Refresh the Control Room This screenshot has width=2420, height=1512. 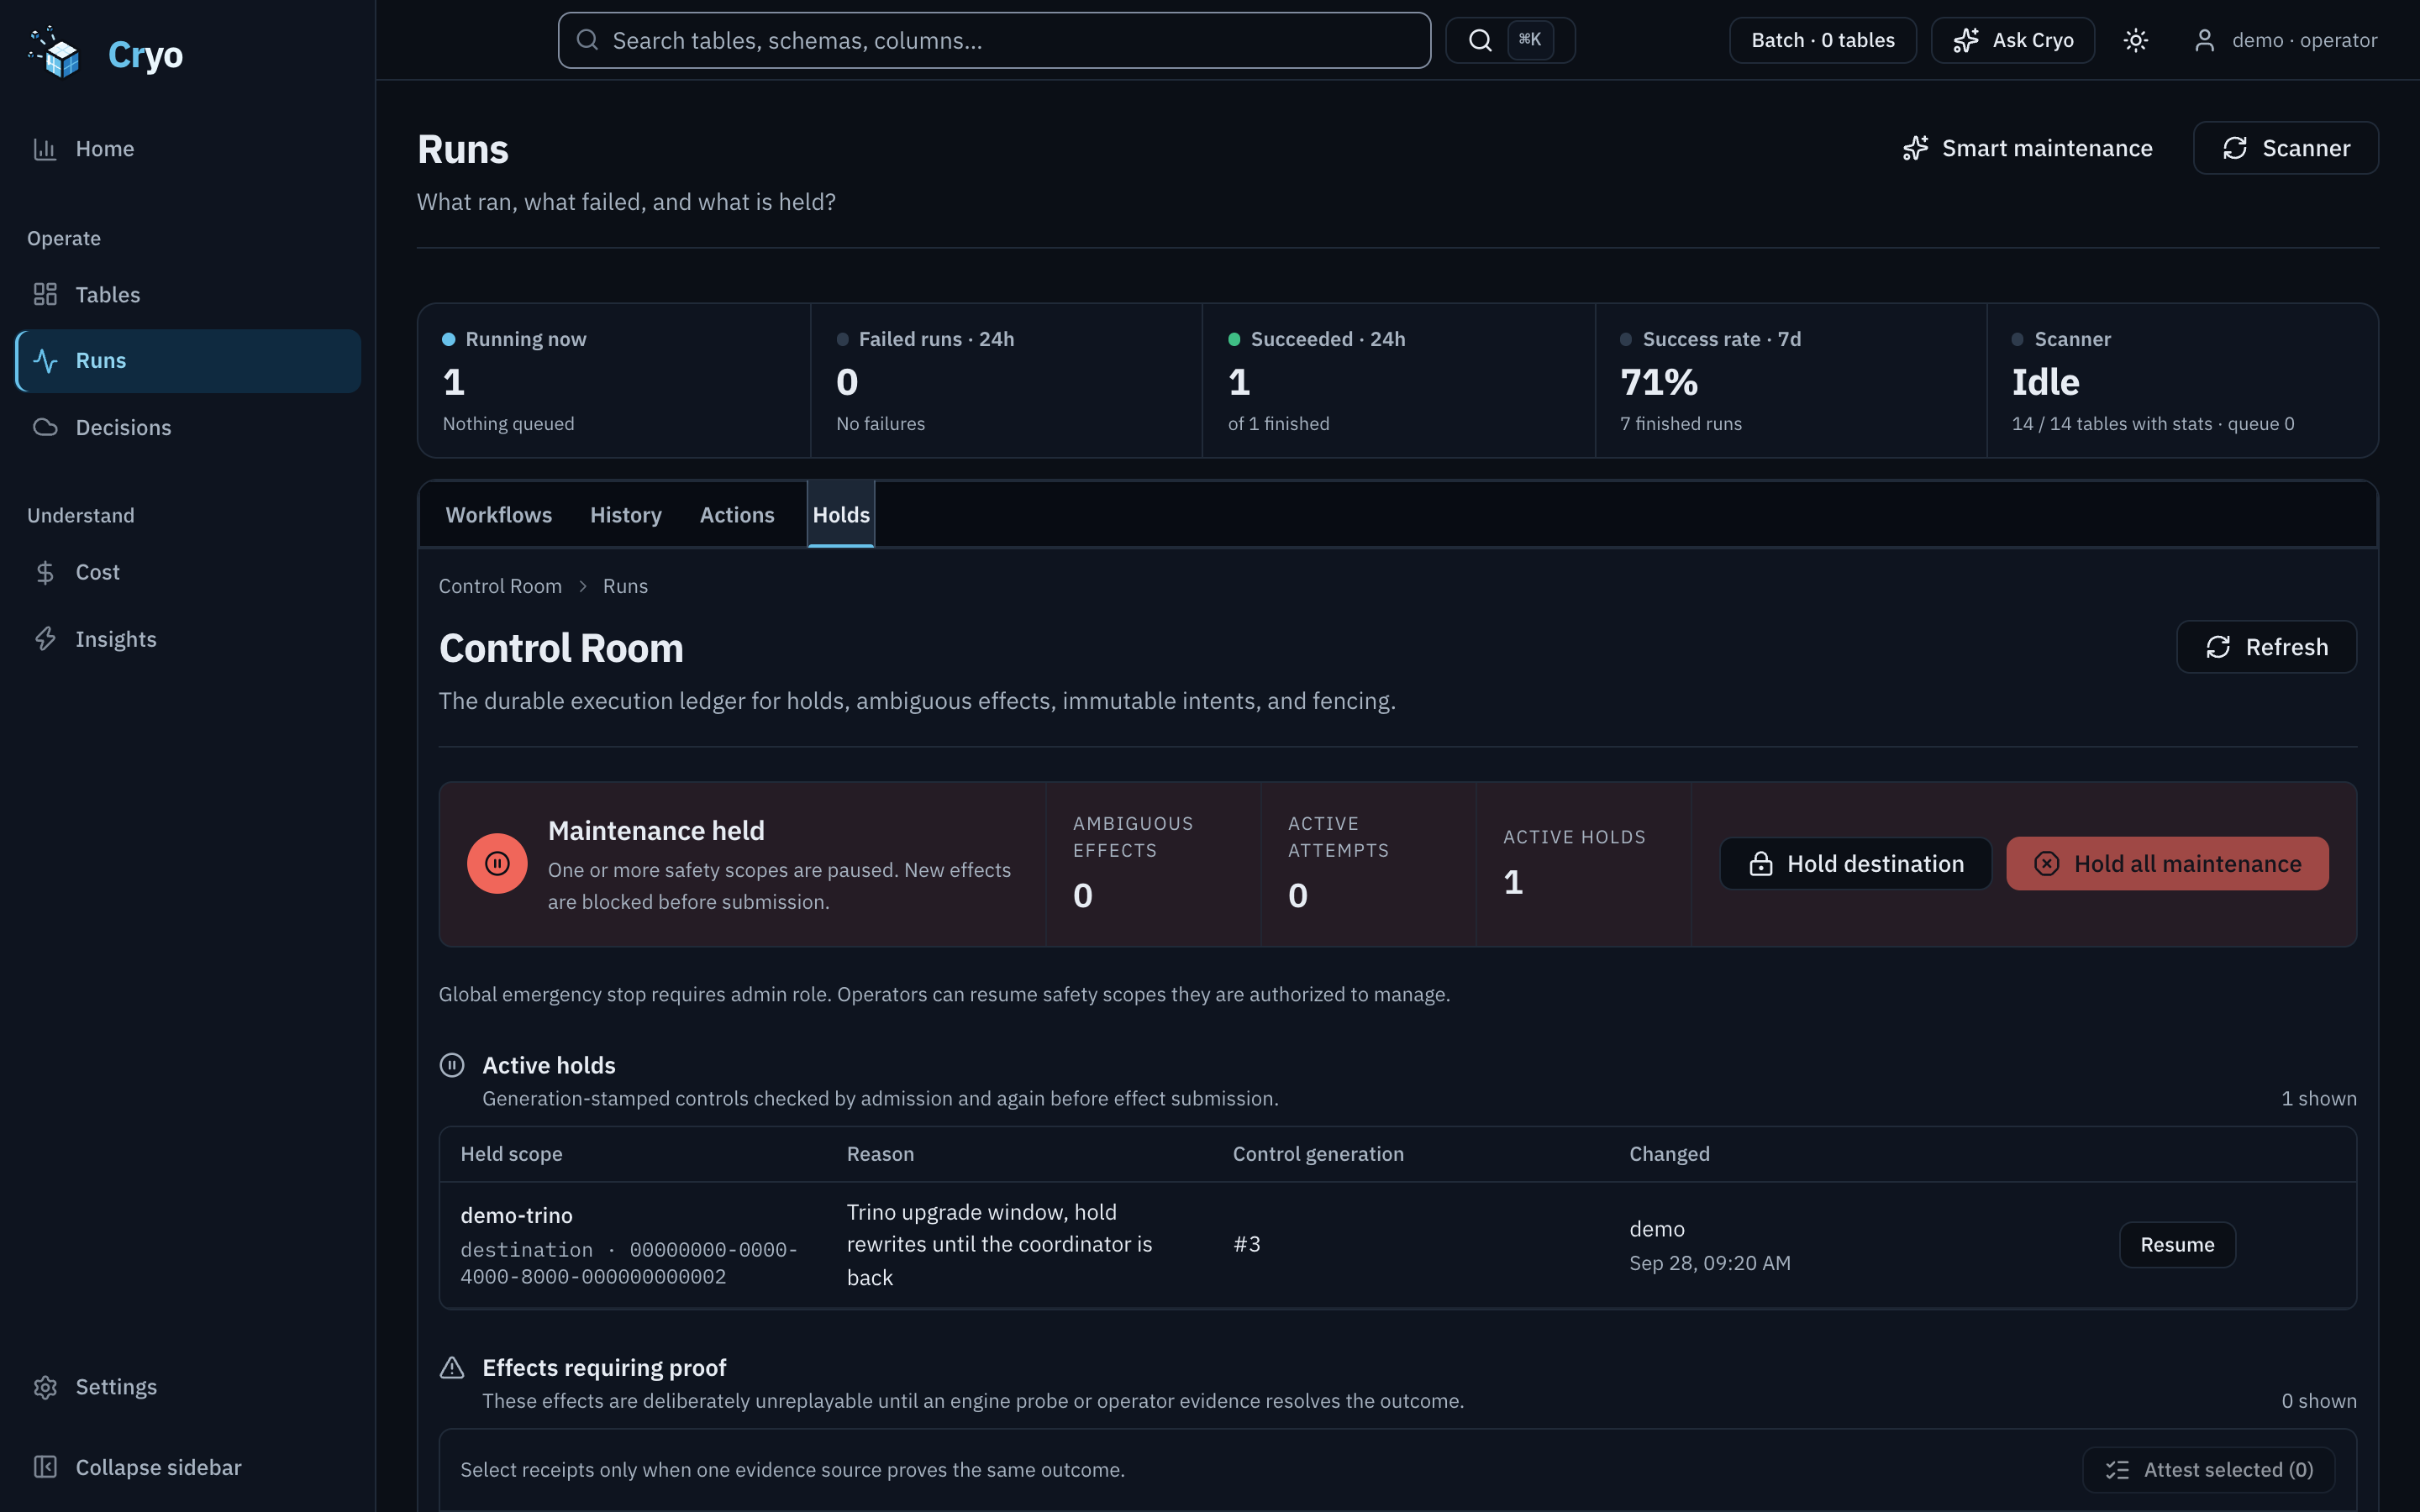[2266, 647]
